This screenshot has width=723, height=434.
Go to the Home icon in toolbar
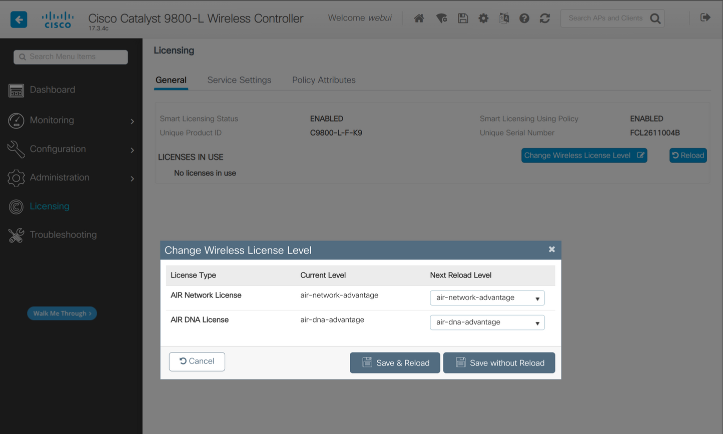[x=419, y=18]
